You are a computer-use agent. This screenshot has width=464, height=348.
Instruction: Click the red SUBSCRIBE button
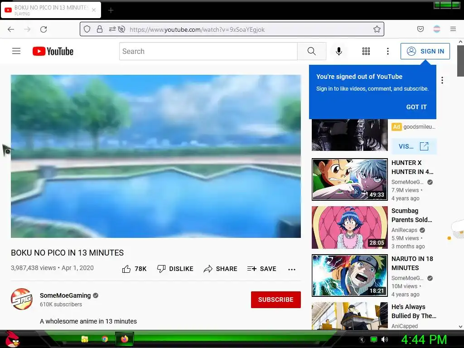click(x=276, y=300)
